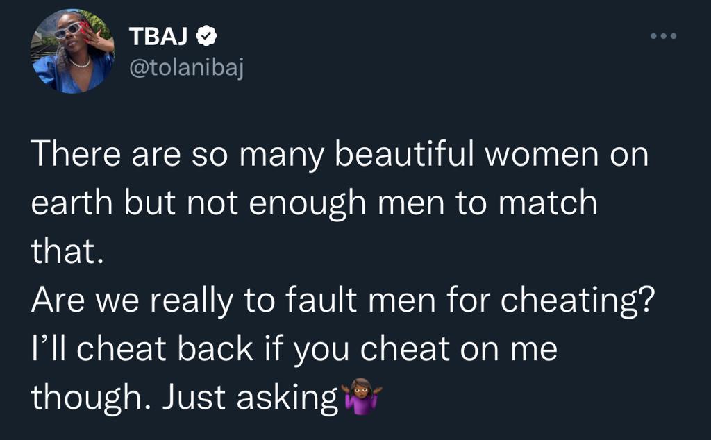
Task: Click the standalone "that." text line
Action: click(67, 251)
